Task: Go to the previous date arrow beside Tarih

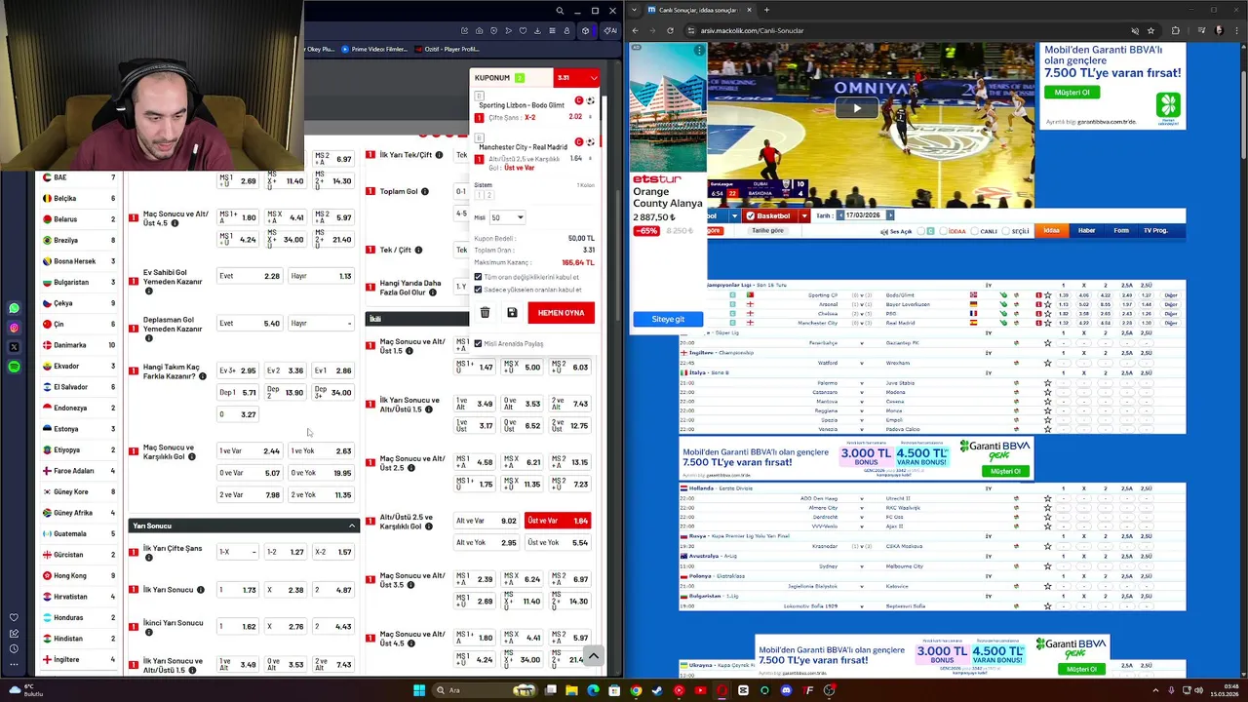Action: click(840, 215)
